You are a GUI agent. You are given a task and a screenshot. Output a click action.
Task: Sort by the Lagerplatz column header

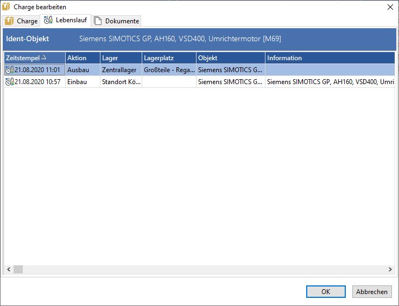pyautogui.click(x=169, y=58)
